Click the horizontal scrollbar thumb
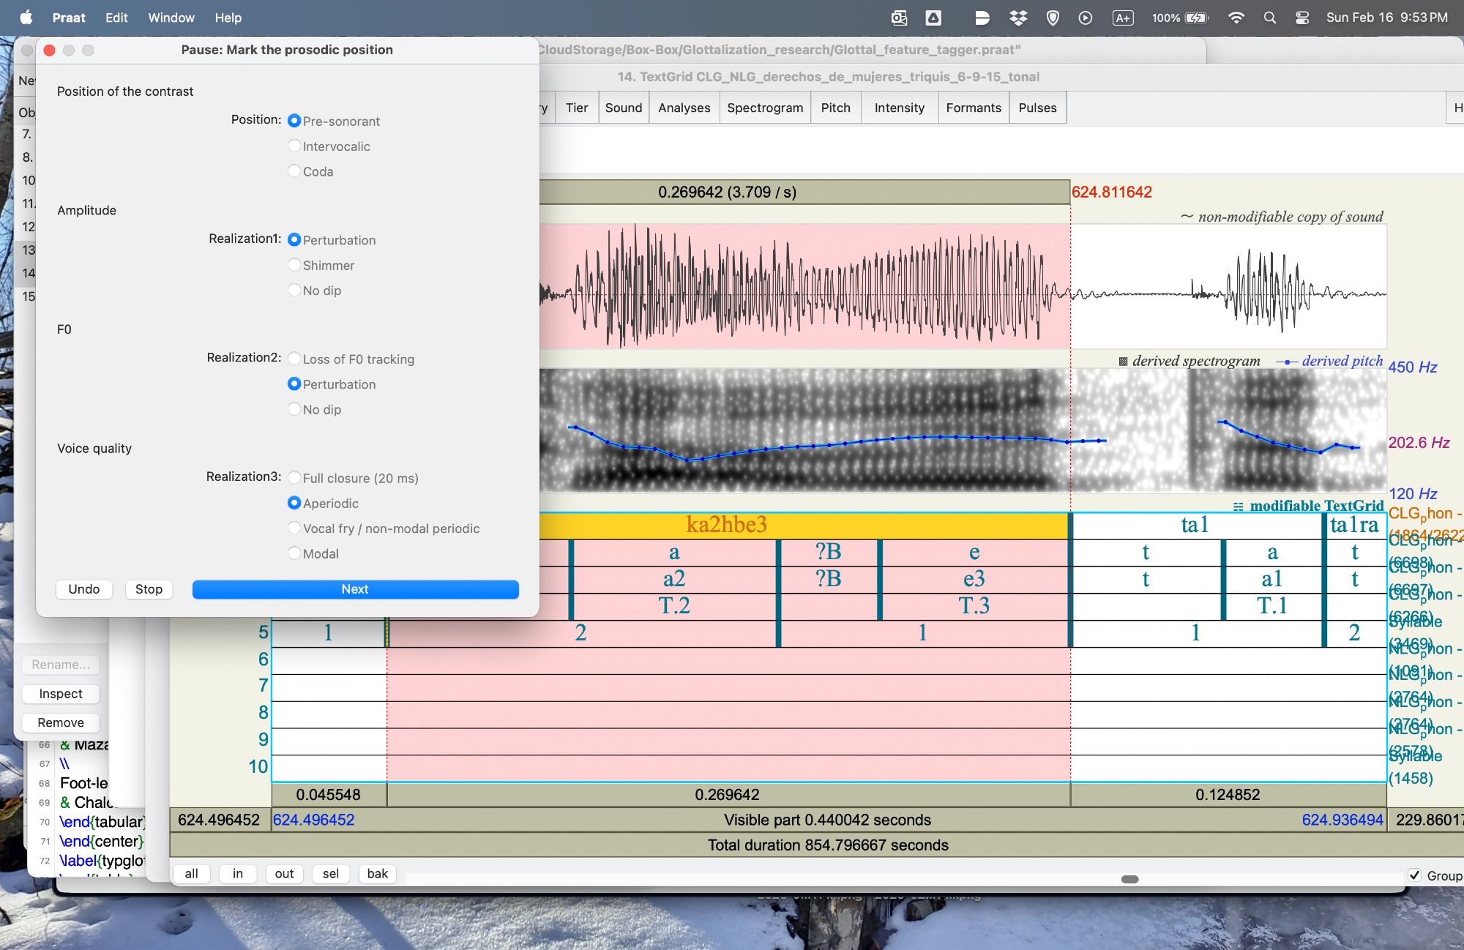1464x950 pixels. pos(1129,879)
